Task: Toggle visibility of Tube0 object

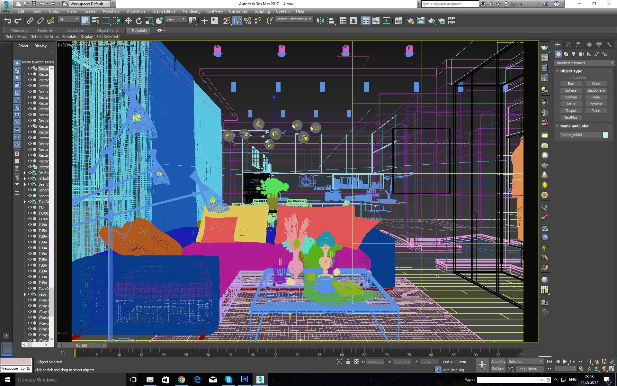Action: point(30,289)
